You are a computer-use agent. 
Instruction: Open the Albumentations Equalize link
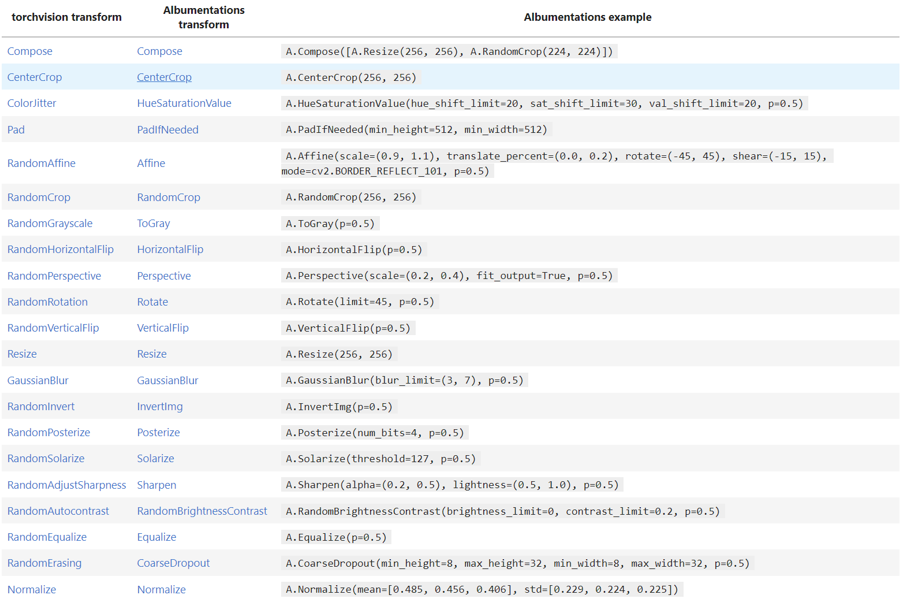(x=156, y=537)
